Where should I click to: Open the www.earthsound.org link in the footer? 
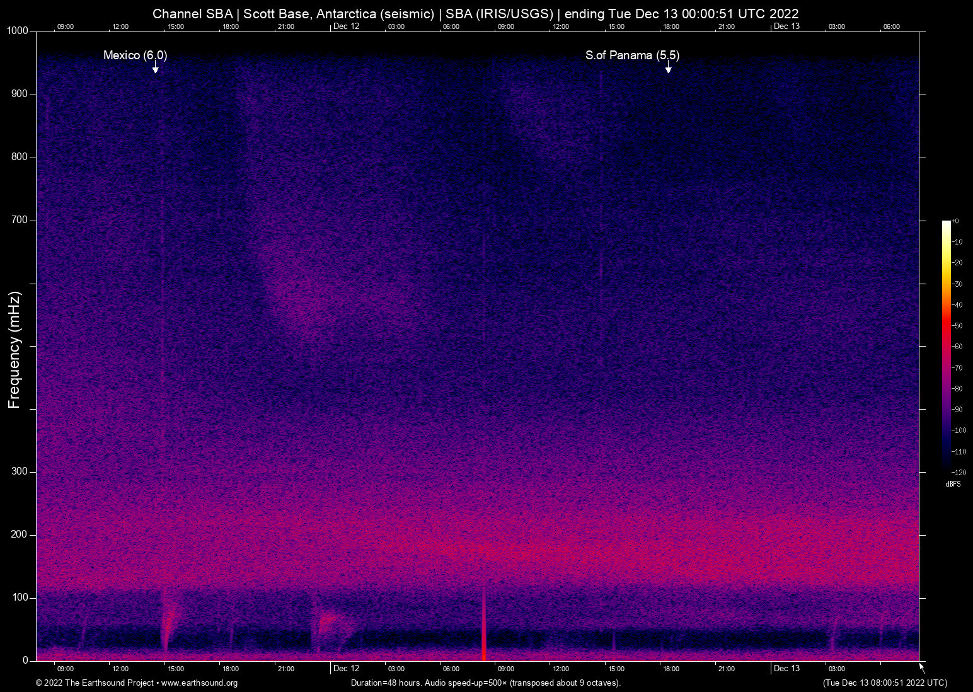click(x=199, y=683)
